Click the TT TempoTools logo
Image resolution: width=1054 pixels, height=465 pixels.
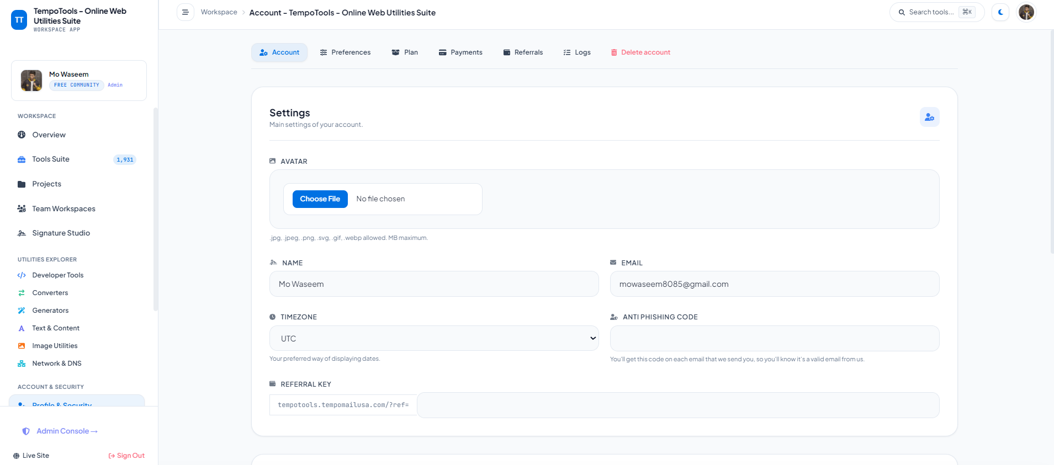(x=19, y=20)
